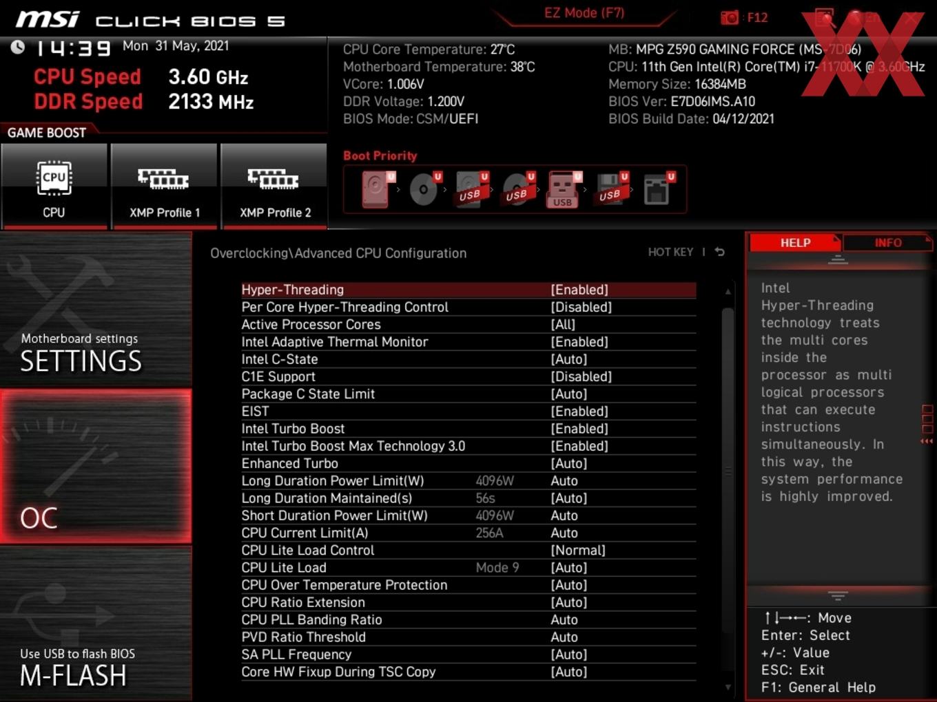937x702 pixels.
Task: Toggle Intel Turbo Boost Max Technology 3.0
Action: coord(579,446)
